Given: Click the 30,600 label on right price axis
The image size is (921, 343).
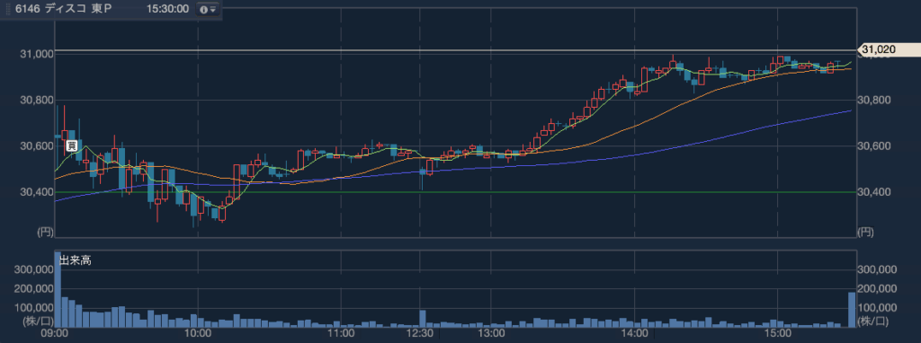Looking at the screenshot, I should tap(874, 146).
